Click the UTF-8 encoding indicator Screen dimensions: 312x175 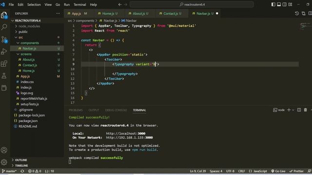[x=230, y=171]
